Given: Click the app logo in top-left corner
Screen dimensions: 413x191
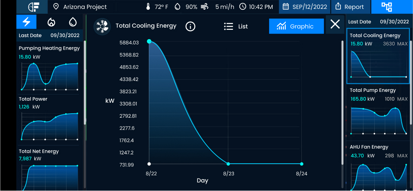Looking at the screenshot, I should [34, 7].
